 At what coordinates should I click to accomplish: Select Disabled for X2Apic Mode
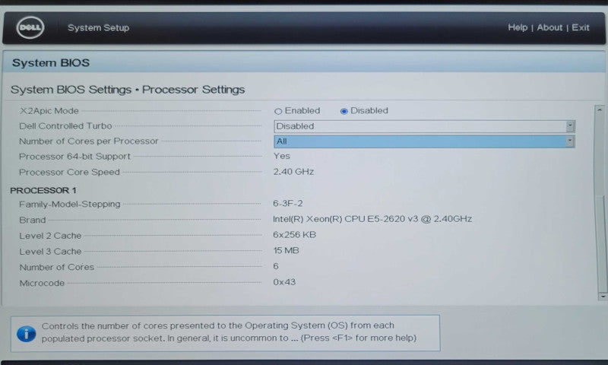[x=364, y=111]
